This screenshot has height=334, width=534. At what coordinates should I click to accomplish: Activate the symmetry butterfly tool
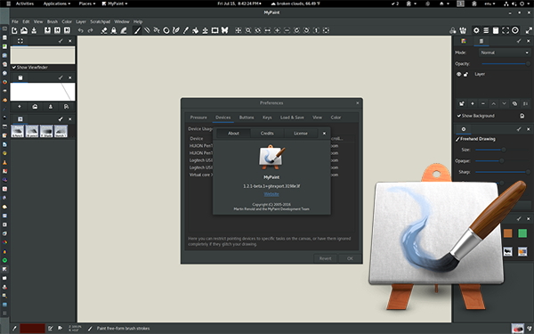click(x=225, y=30)
